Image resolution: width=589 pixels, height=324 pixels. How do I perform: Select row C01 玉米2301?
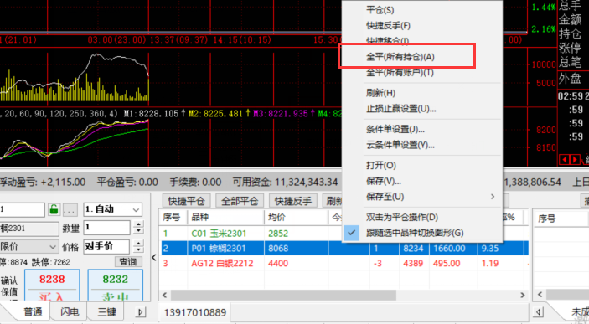(344, 233)
